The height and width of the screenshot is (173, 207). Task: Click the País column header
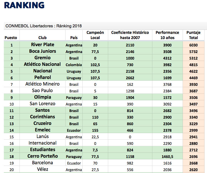[x=74, y=38]
